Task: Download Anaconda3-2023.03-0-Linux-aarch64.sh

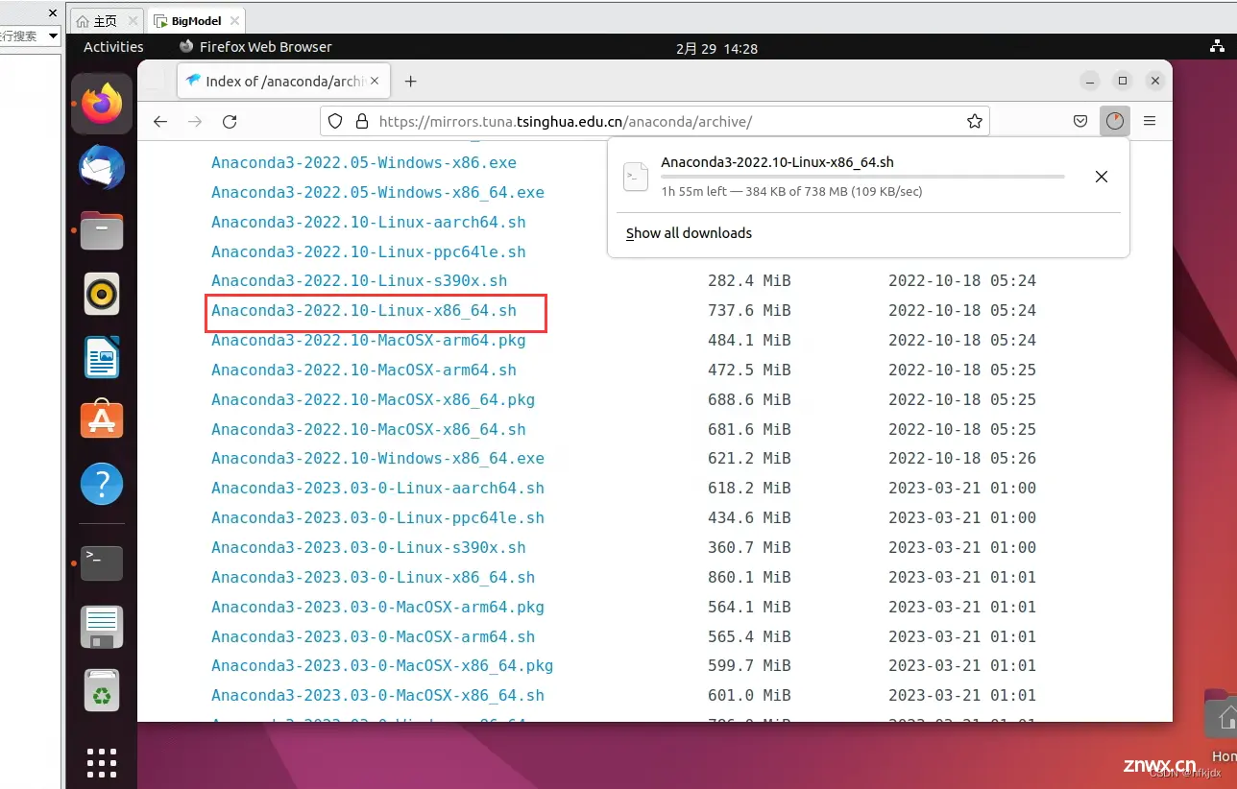Action: 377,489
